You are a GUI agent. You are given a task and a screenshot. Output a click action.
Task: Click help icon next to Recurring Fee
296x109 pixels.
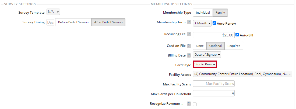tap(189, 34)
